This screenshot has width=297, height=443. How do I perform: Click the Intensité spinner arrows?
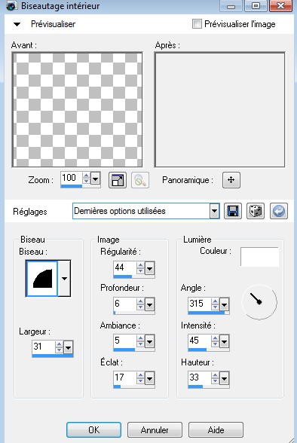tap(215, 341)
